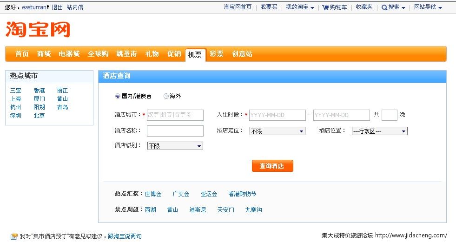Image resolution: width=456 pixels, height=242 pixels.
Task: Select the 海外 radio button
Action: [x=166, y=96]
